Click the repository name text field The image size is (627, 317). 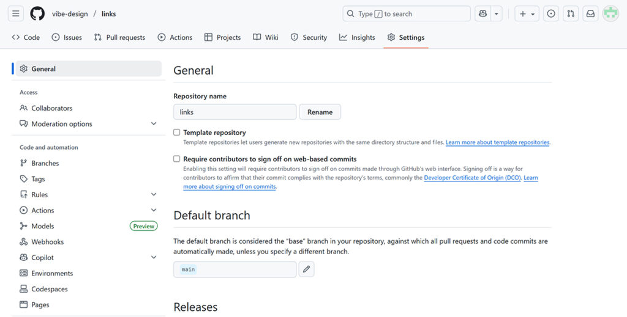click(235, 112)
